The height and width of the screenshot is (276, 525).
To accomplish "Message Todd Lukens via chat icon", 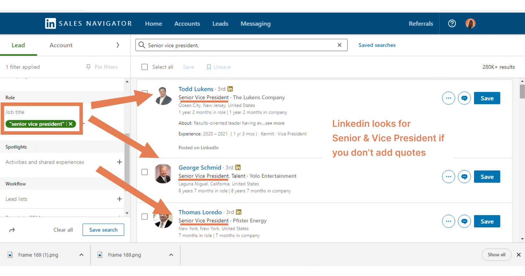I will click(x=464, y=98).
